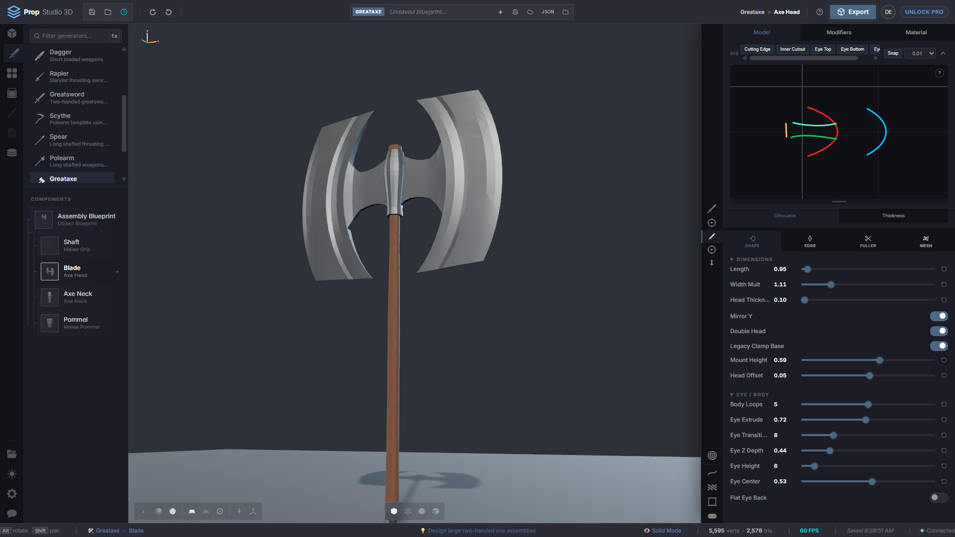Switch viewport to wireframe cube display
The image size is (955, 537).
coord(408,511)
